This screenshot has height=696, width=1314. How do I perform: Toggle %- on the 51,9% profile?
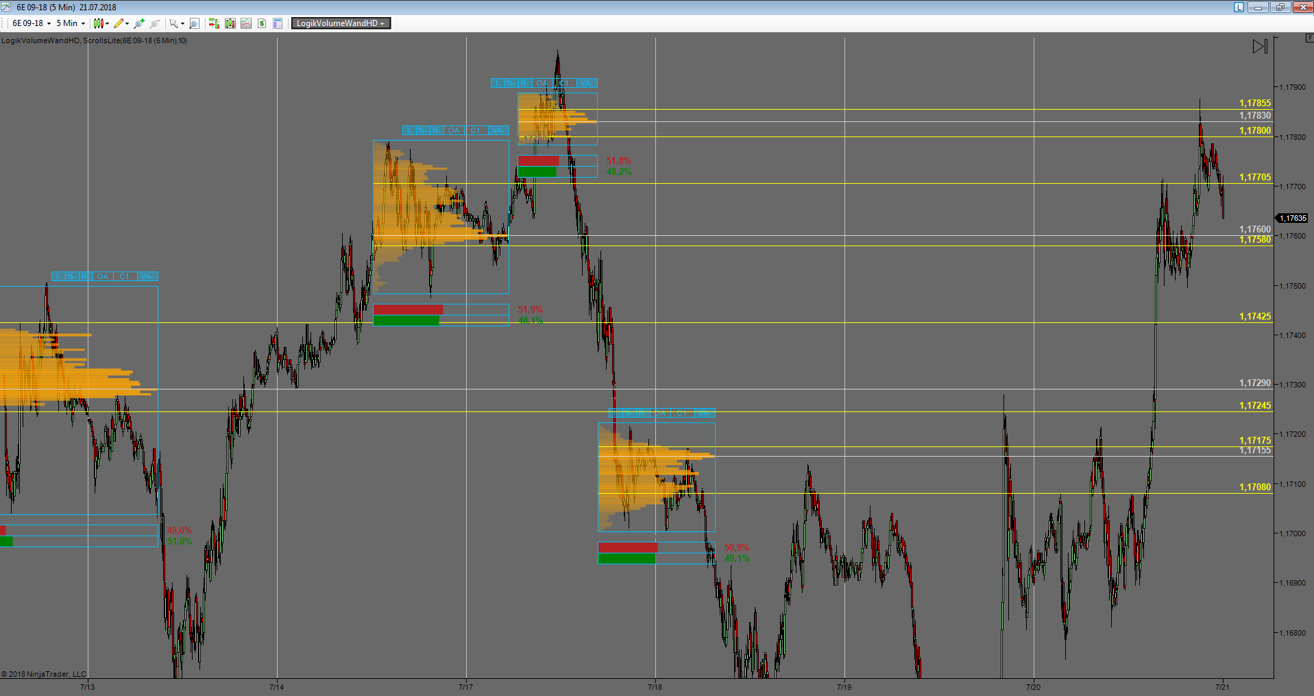pyautogui.click(x=423, y=130)
